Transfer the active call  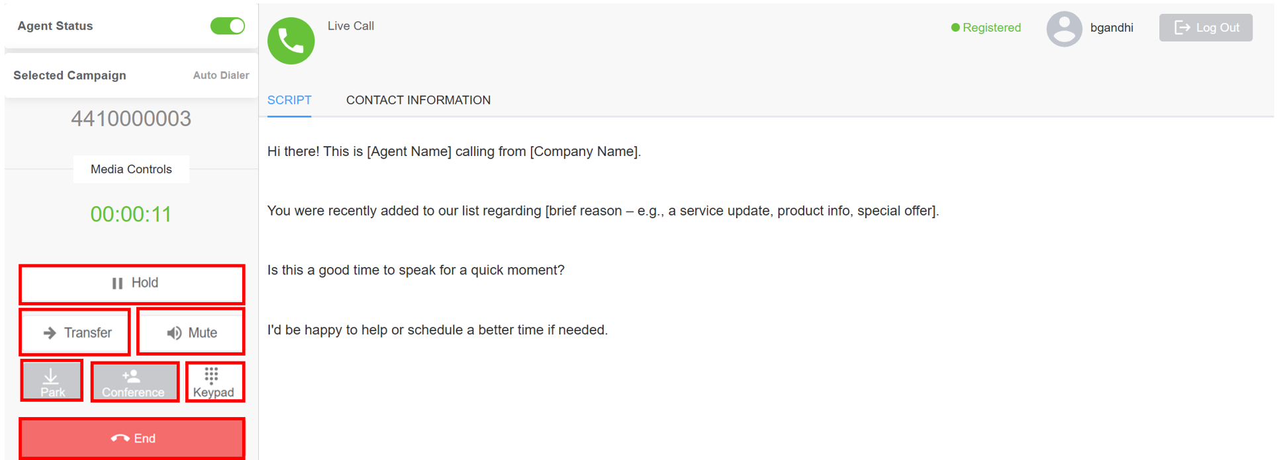pyautogui.click(x=75, y=332)
